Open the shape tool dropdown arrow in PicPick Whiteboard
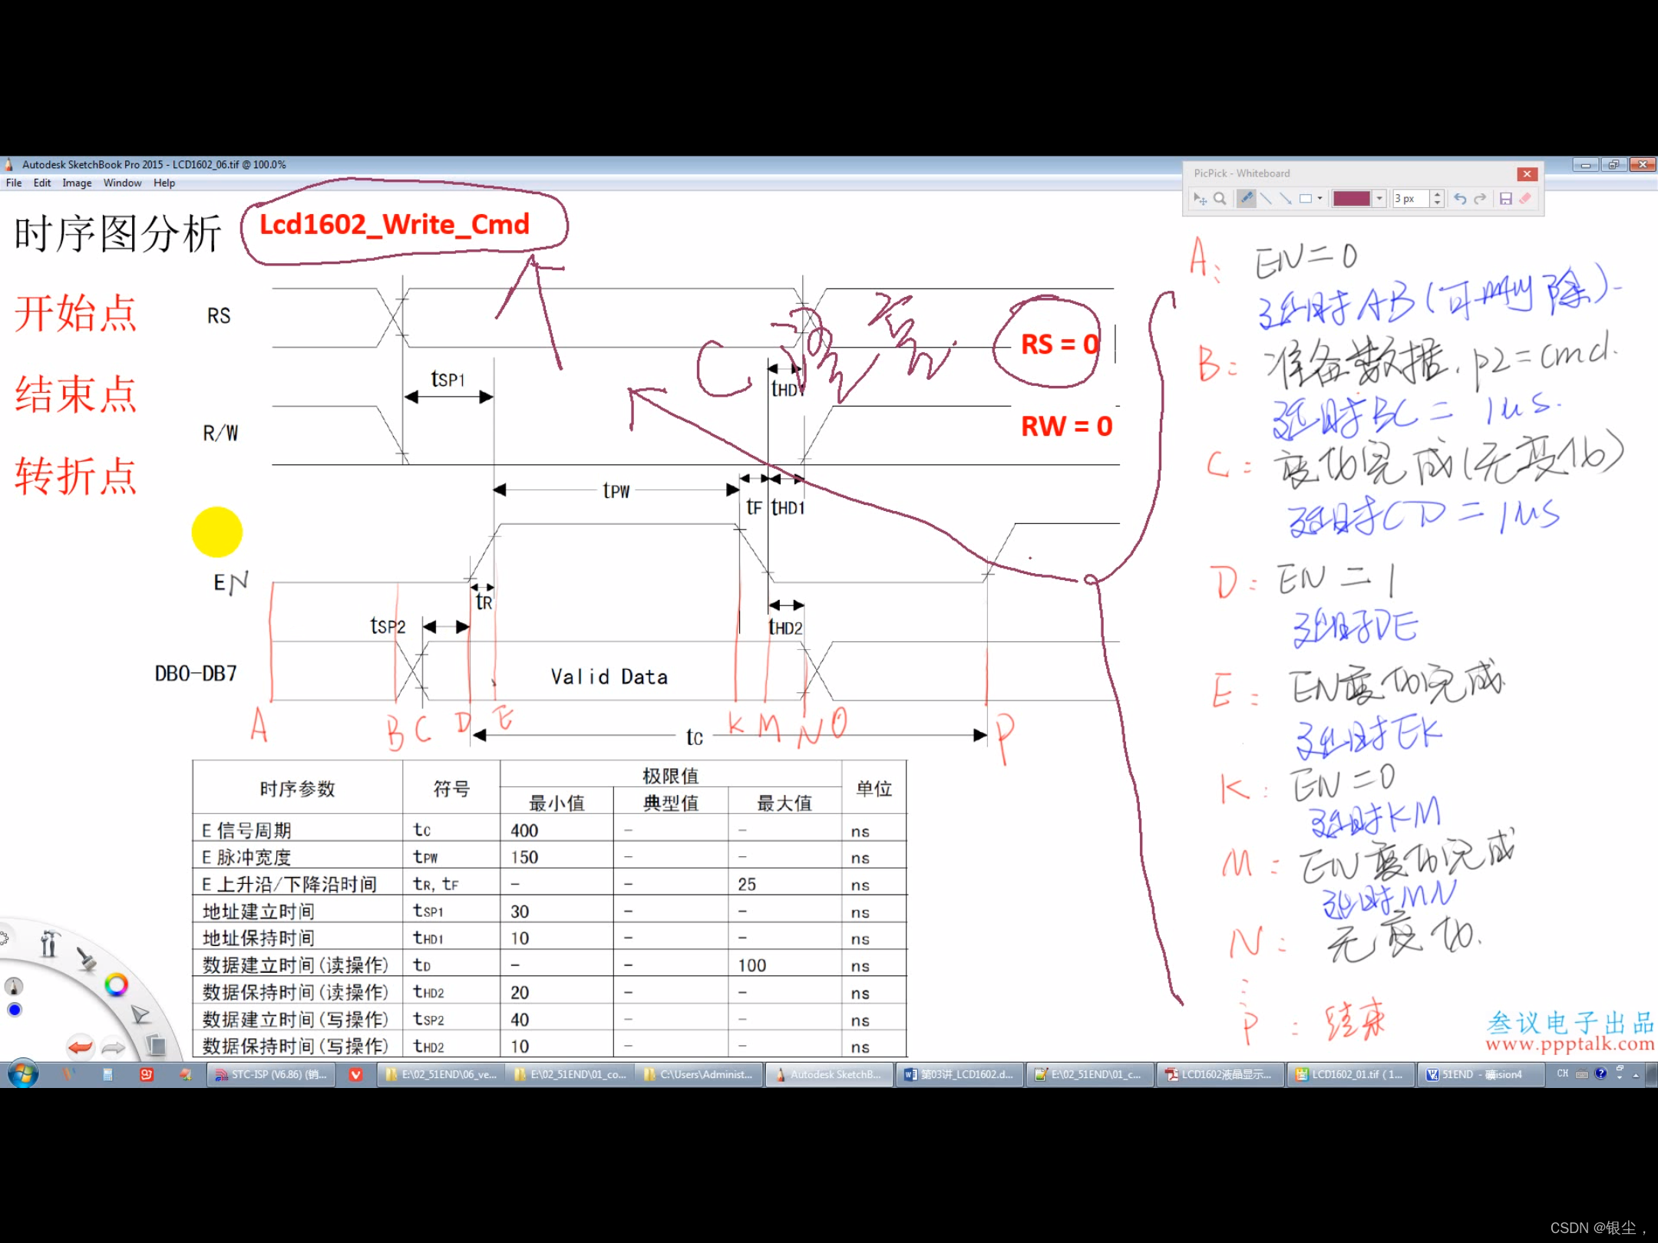 1320,199
